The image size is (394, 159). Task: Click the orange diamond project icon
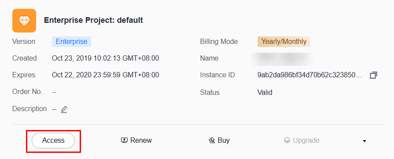coord(24,21)
